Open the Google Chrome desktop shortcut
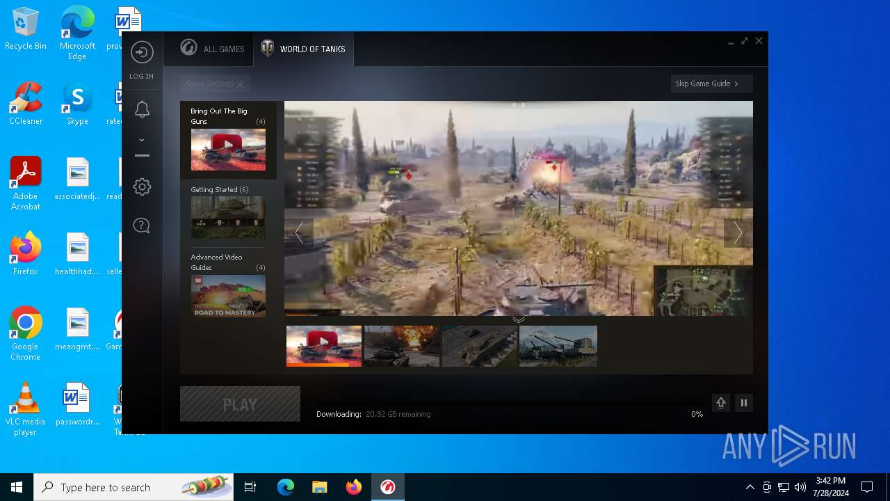The height and width of the screenshot is (501, 890). [x=26, y=334]
